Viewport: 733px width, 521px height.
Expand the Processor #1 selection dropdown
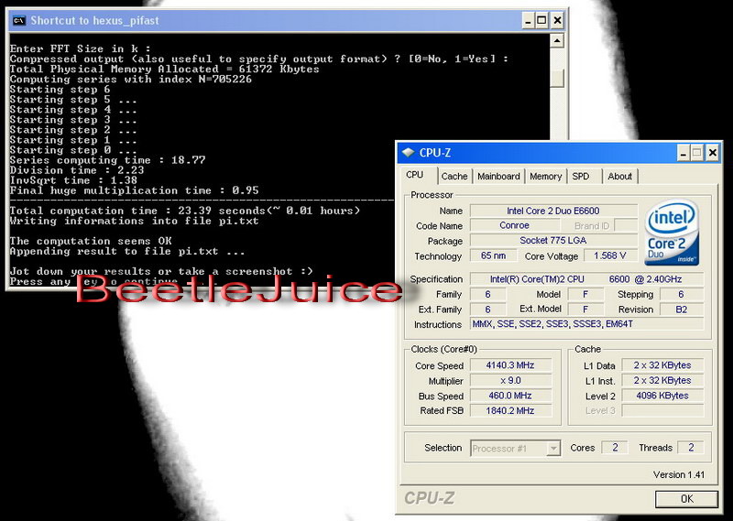pyautogui.click(x=553, y=449)
